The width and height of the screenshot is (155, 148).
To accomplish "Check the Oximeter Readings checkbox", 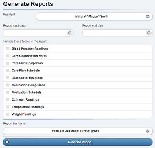I will [x=8, y=99].
